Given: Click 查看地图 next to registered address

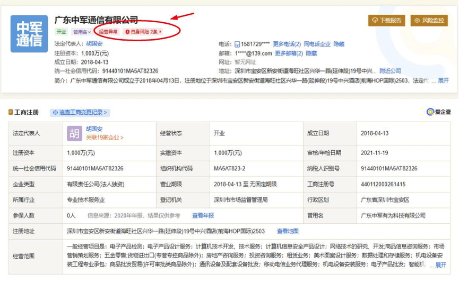Looking at the screenshot, I should click(288, 231).
